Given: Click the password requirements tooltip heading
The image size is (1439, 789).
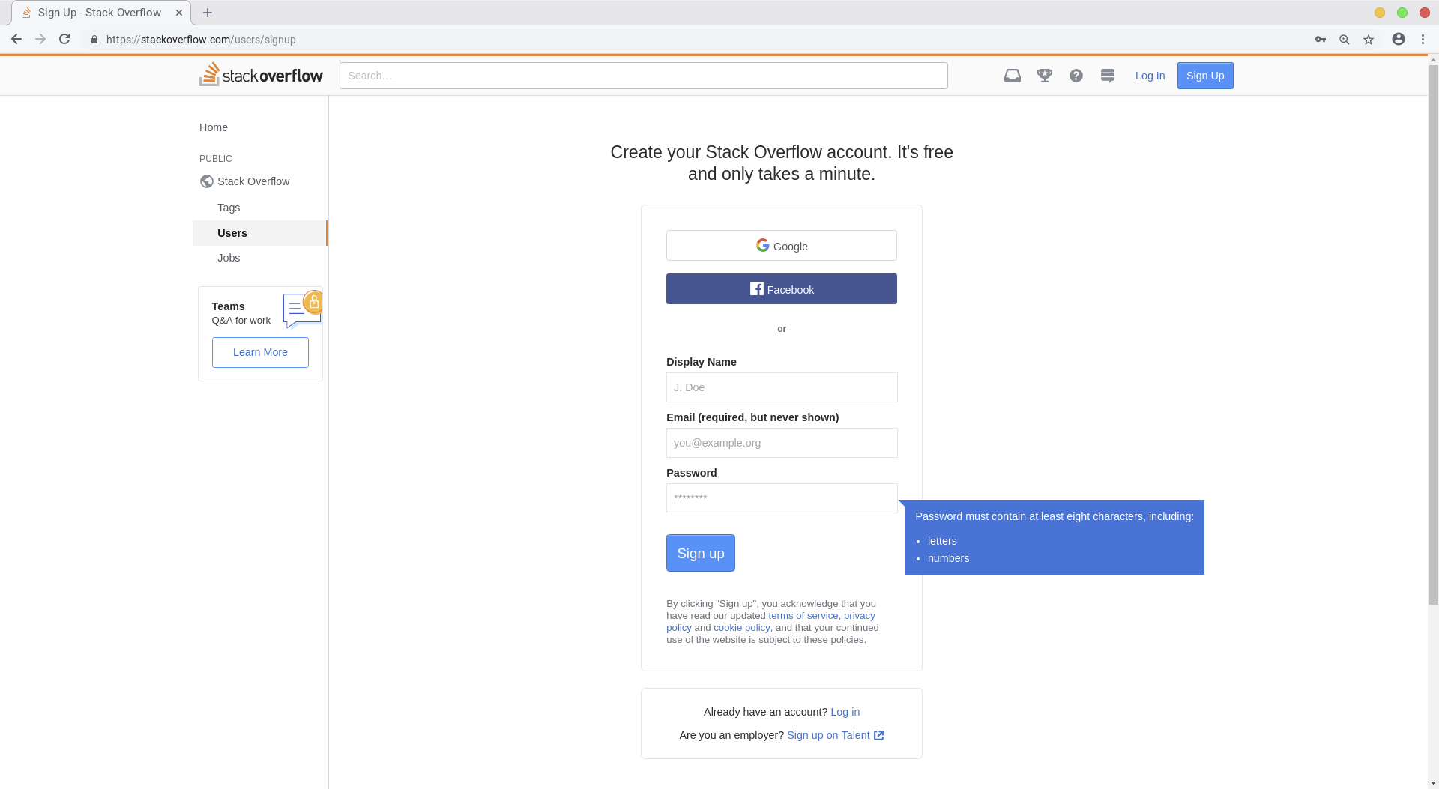Looking at the screenshot, I should pyautogui.click(x=1055, y=516).
